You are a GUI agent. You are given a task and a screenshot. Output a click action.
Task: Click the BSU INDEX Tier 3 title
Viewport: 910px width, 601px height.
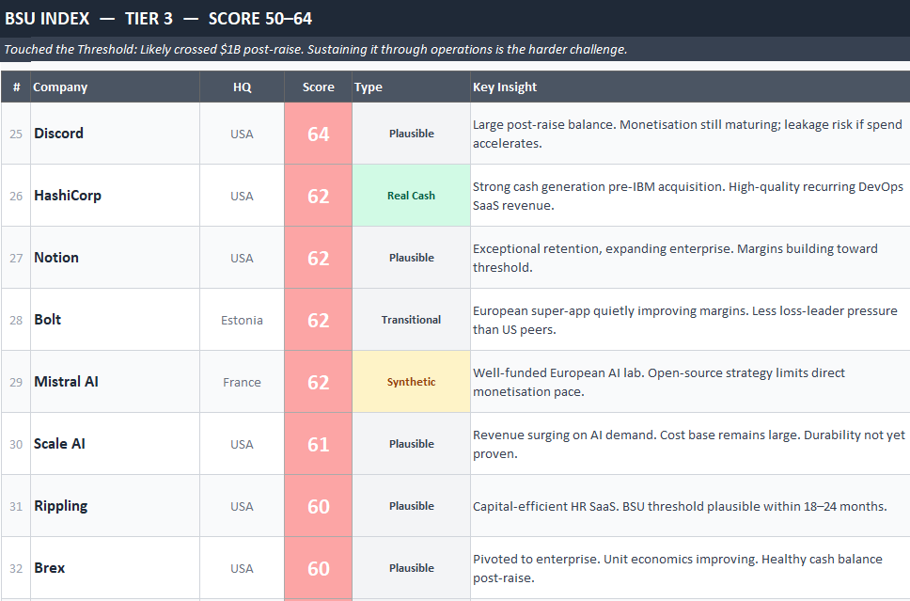pyautogui.click(x=159, y=19)
